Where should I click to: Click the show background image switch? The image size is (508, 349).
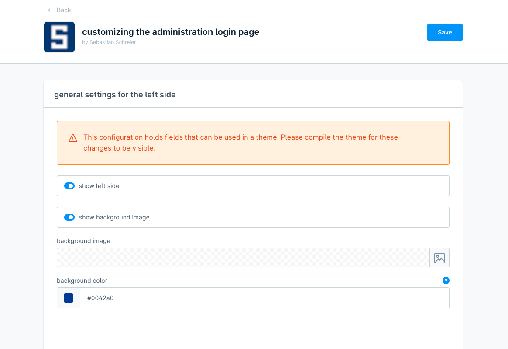[69, 217]
